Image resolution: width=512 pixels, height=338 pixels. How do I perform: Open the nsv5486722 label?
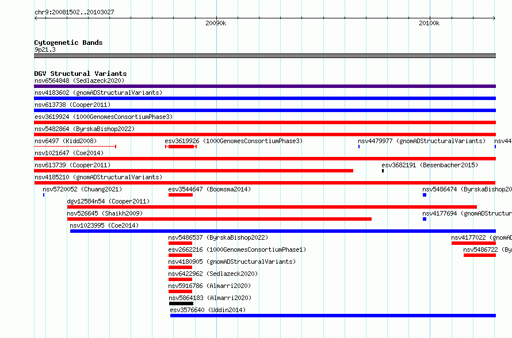point(487,249)
